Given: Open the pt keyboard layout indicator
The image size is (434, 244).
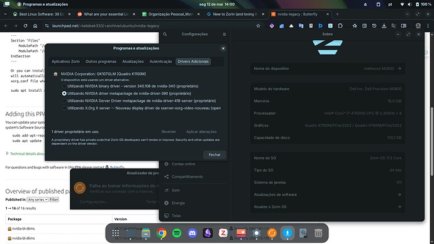Looking at the screenshot, I should click(x=390, y=4).
